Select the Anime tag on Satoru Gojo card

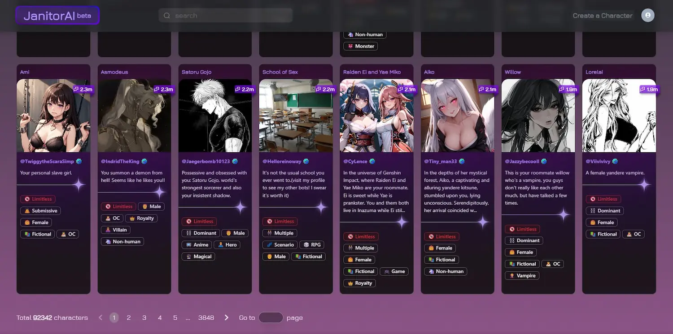(197, 245)
